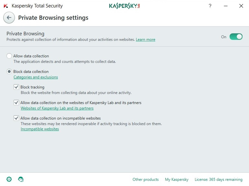Select the Block data collection radio option

(9, 72)
